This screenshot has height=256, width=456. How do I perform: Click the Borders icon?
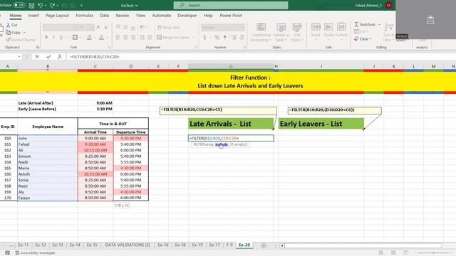click(x=75, y=37)
